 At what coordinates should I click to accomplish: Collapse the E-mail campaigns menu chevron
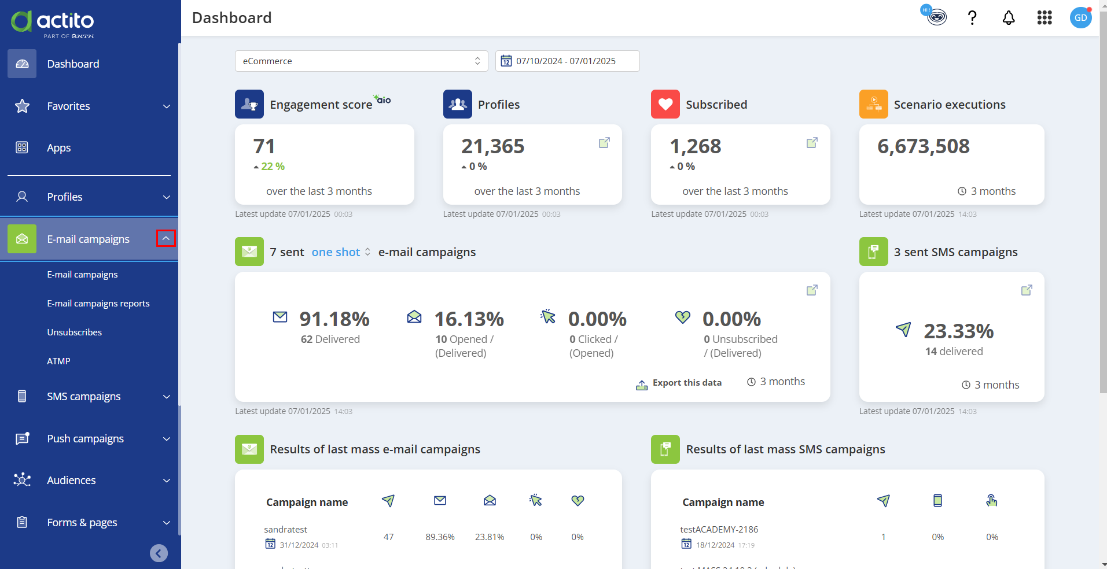tap(166, 238)
